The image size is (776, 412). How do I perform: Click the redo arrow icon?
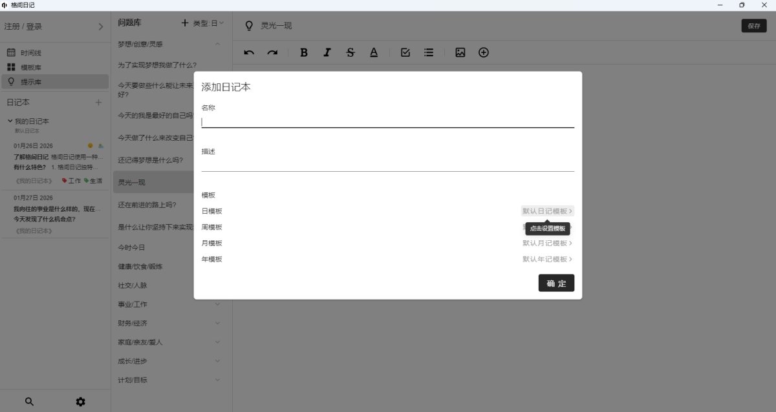pos(272,53)
